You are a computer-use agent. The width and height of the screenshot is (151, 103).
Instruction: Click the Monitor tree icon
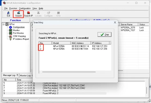(11, 30)
